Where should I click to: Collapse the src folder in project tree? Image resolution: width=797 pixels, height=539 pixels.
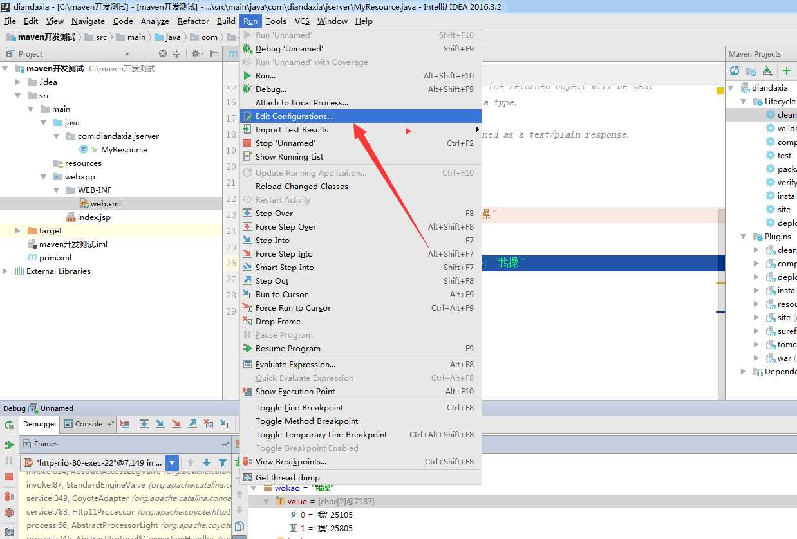point(17,96)
